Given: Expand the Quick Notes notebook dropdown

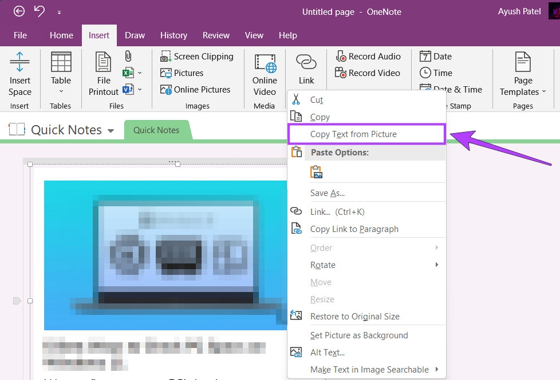Looking at the screenshot, I should pos(111,131).
